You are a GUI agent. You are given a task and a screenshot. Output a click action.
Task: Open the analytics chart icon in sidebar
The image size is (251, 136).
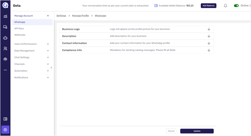(5, 16)
